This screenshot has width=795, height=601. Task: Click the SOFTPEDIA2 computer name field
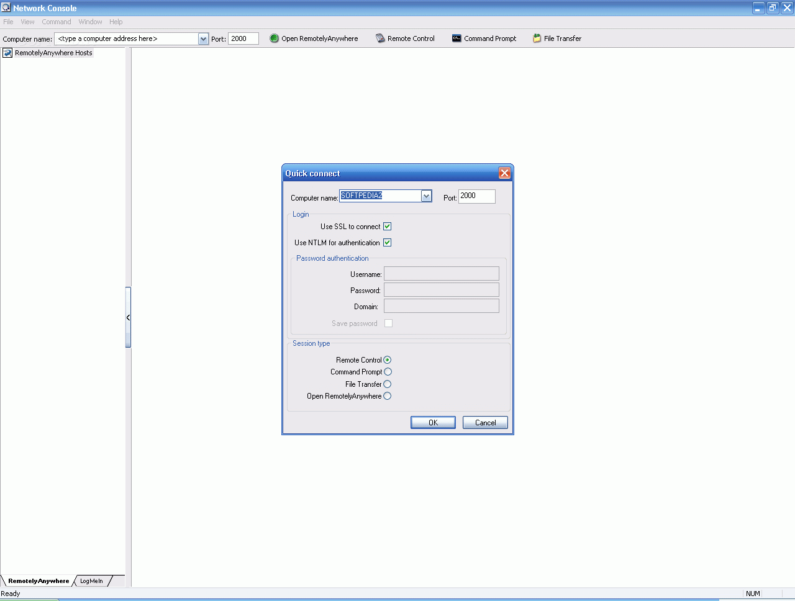coord(380,196)
